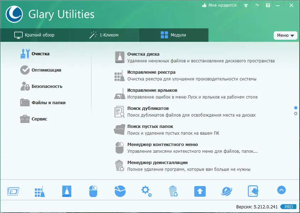Open the 'Файлы и папки' category
This screenshot has width=300, height=213.
49,103
